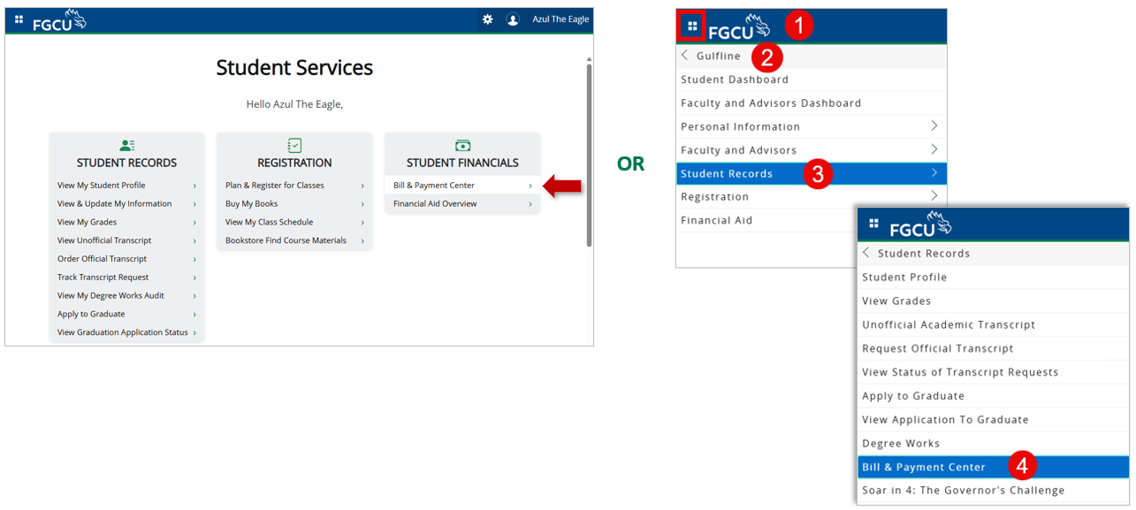Expand the Registration menu item chevron

pos(934,196)
